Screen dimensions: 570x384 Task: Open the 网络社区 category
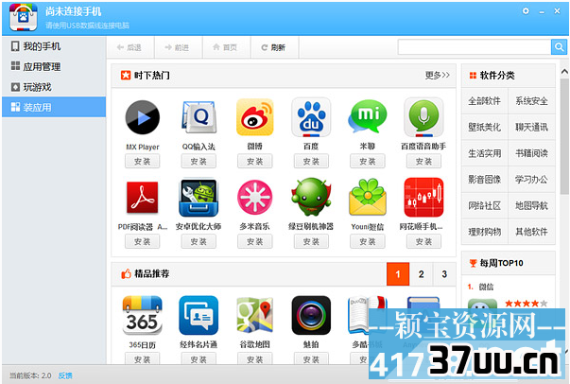point(485,205)
